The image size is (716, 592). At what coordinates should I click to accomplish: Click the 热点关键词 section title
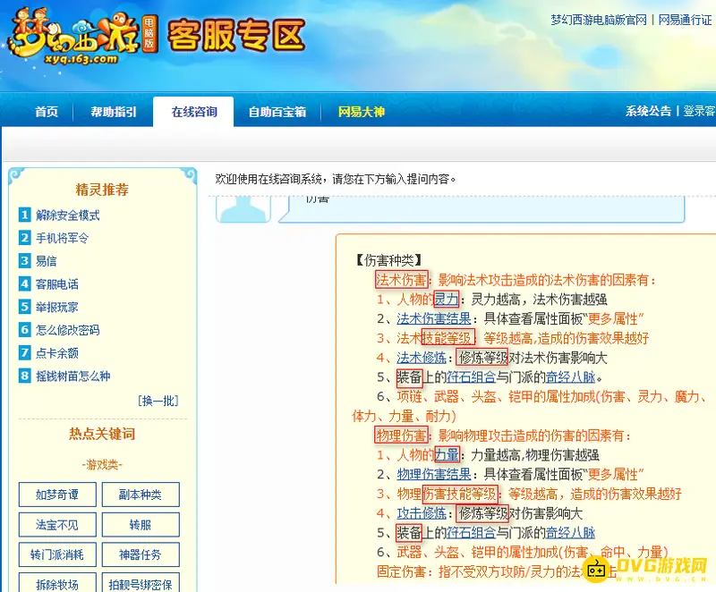point(102,434)
